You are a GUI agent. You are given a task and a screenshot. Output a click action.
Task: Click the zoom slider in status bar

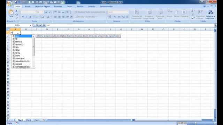[x=205, y=123]
